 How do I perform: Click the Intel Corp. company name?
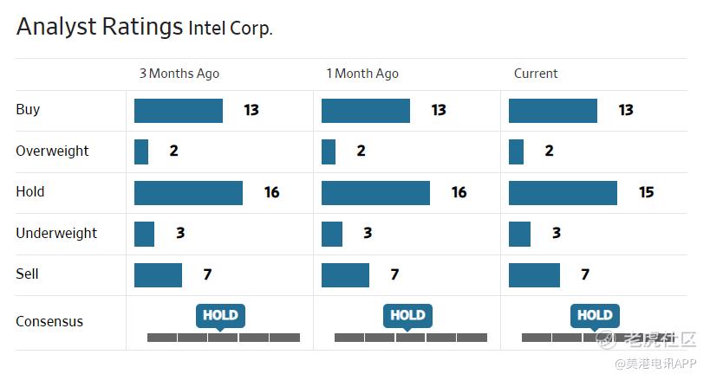[231, 29]
